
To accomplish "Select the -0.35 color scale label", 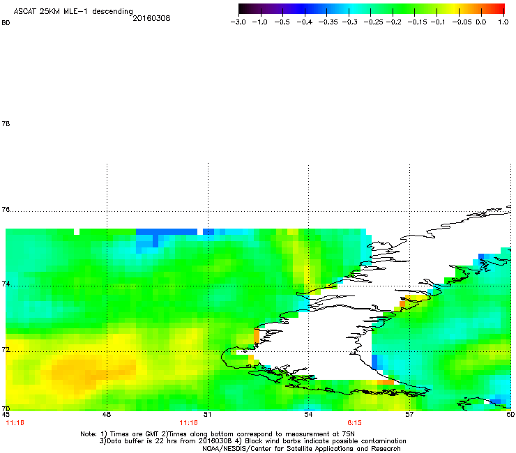I will point(328,22).
